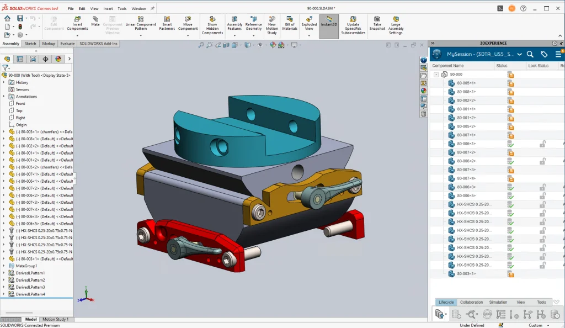Click the lock status icon for 80-006<1>
This screenshot has width=565, height=328.
click(x=542, y=144)
